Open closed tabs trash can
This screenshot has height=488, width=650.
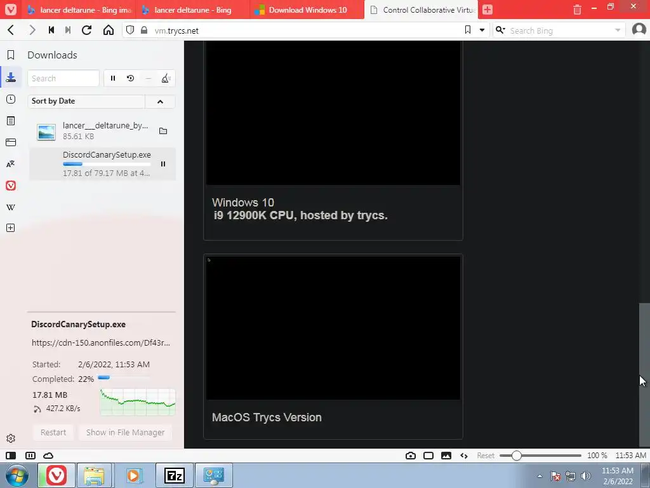tap(577, 10)
